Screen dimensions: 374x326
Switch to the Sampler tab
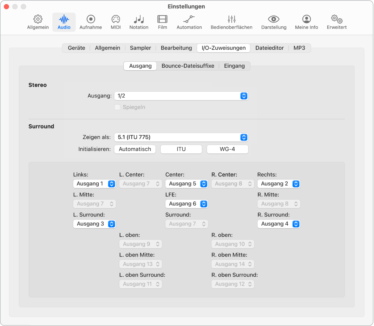tap(140, 48)
